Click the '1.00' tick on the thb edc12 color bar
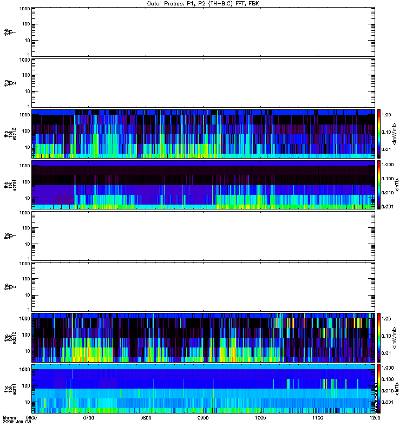406x433 pixels. point(386,115)
